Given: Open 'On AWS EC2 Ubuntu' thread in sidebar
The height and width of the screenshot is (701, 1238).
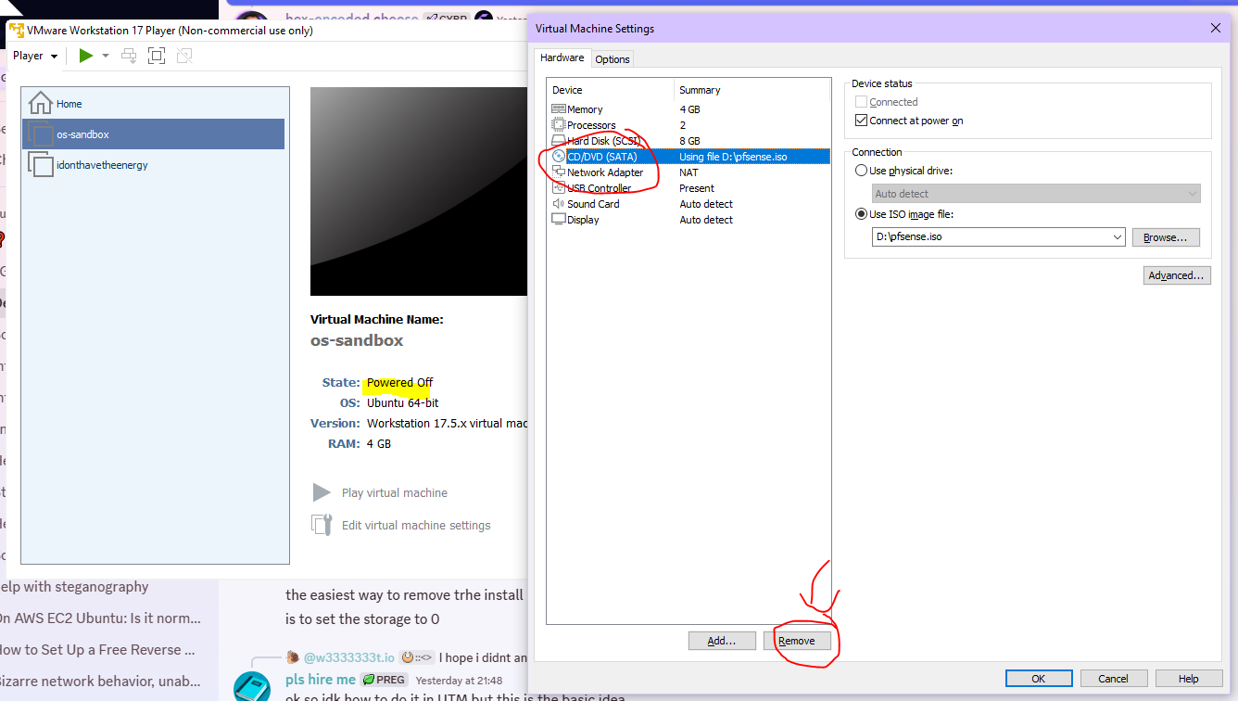Looking at the screenshot, I should (x=99, y=618).
